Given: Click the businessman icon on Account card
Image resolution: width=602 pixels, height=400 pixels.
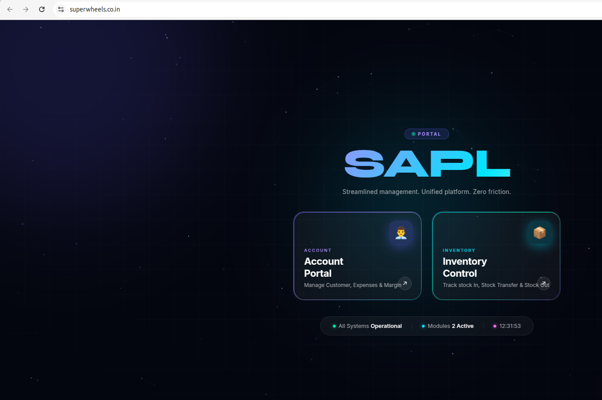Looking at the screenshot, I should coord(401,232).
